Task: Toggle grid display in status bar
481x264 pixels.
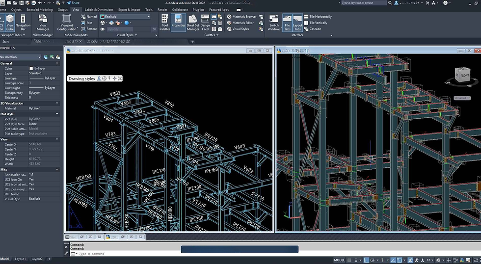Action: tap(349, 260)
